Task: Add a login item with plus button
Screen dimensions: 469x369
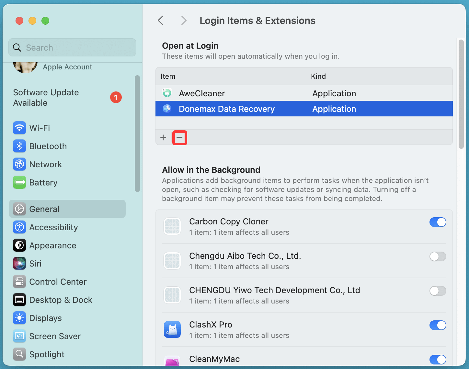Action: pyautogui.click(x=163, y=138)
